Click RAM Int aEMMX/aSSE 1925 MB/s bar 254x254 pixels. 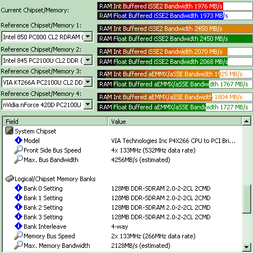point(175,74)
